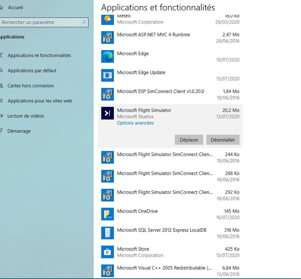Viewport: 301px width, 279px height.
Task: Open the Démarrage settings page
Action: coord(19,131)
